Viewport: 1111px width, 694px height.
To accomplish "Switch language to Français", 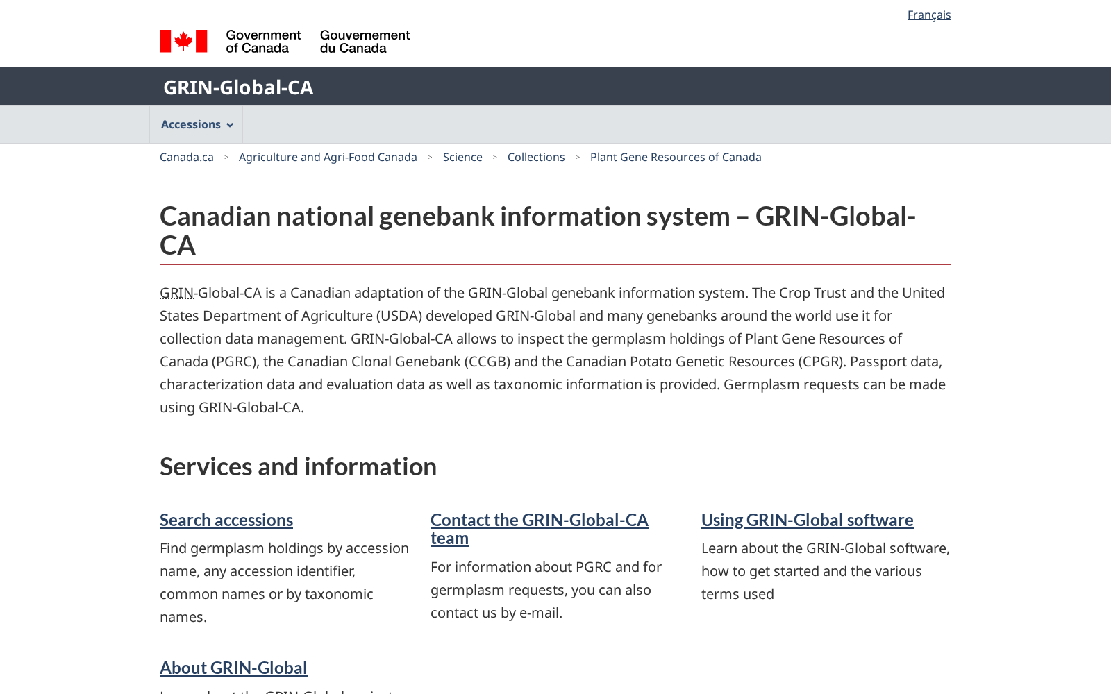I will click(929, 15).
